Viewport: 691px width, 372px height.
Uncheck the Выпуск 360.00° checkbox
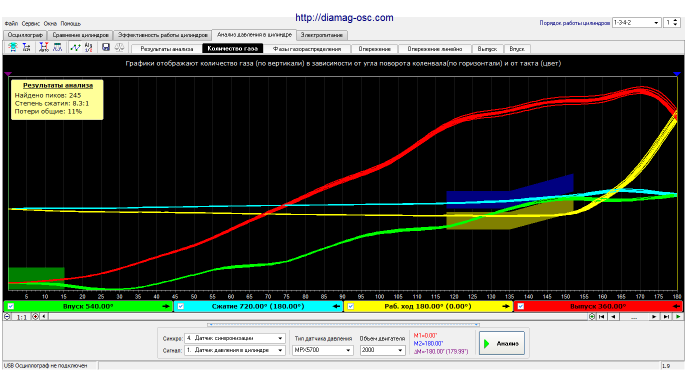click(521, 306)
